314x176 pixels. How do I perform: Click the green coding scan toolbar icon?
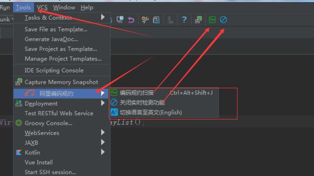coord(212,20)
